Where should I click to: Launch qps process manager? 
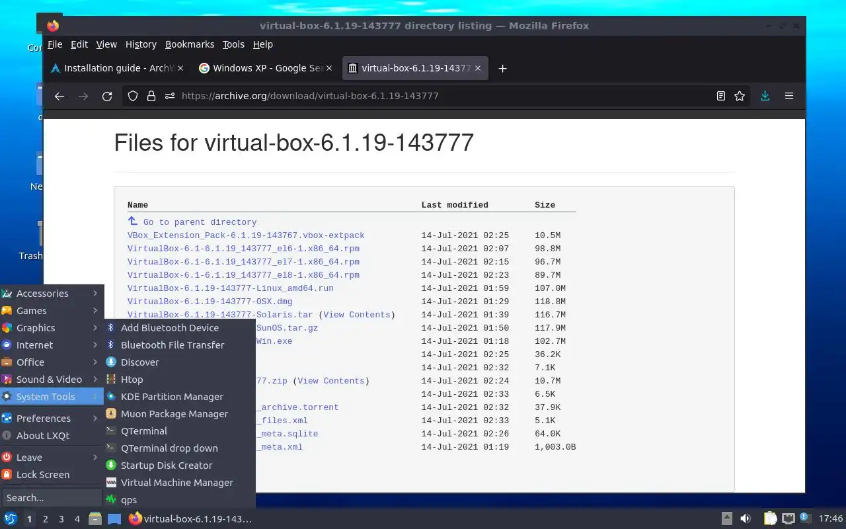(x=179, y=500)
